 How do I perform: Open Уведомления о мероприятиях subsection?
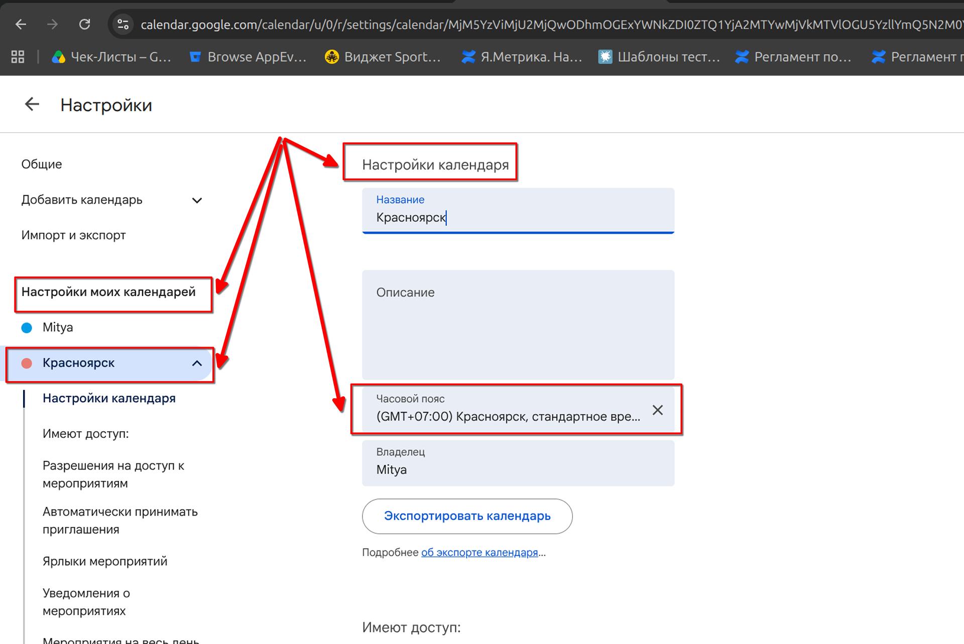86,602
